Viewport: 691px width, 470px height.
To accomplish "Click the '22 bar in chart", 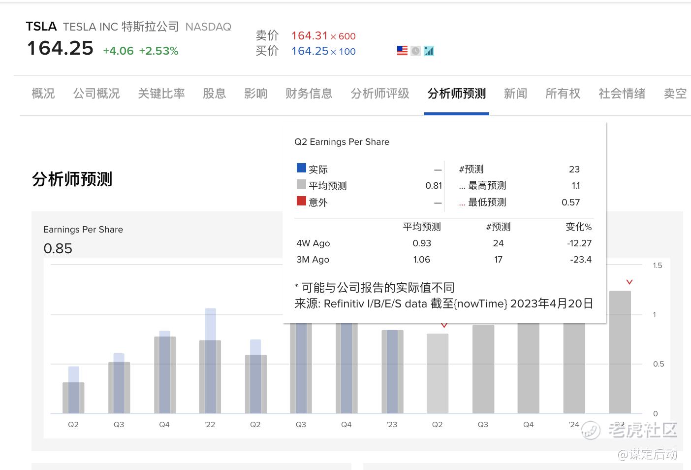I will [210, 361].
